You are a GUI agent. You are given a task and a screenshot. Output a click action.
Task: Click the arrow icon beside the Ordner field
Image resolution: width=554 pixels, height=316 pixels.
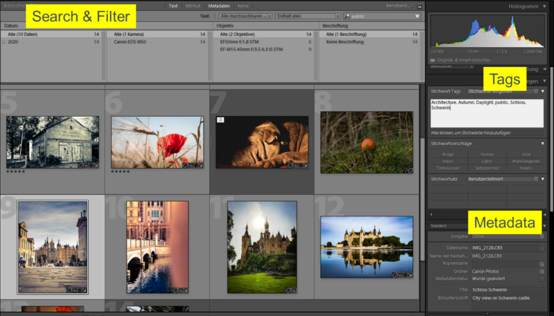click(542, 272)
